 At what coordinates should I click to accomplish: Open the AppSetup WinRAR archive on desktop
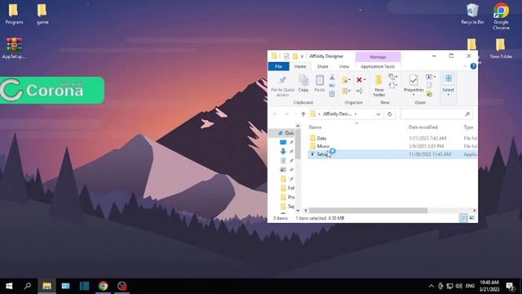pyautogui.click(x=14, y=48)
